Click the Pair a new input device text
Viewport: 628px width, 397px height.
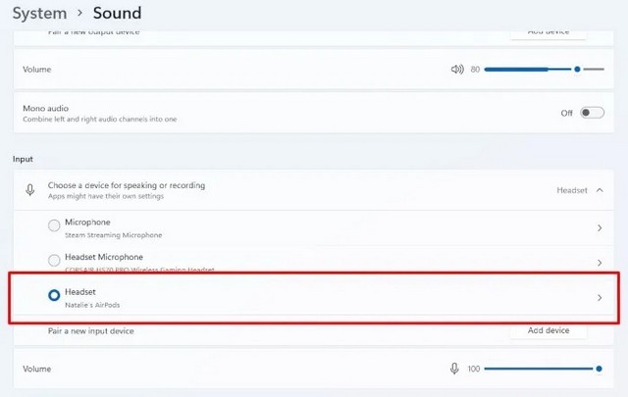point(90,331)
